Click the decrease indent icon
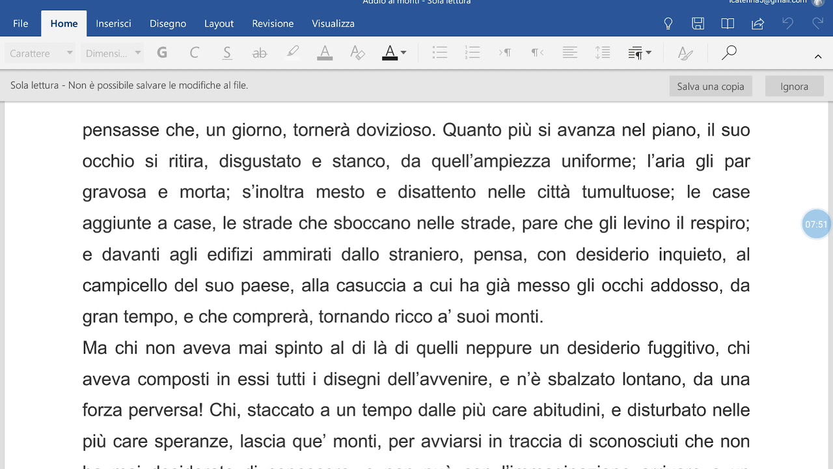The image size is (833, 469). [x=505, y=53]
